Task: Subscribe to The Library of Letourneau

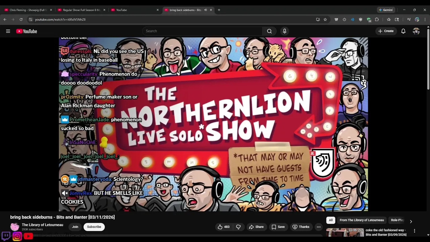Action: [x=94, y=227]
